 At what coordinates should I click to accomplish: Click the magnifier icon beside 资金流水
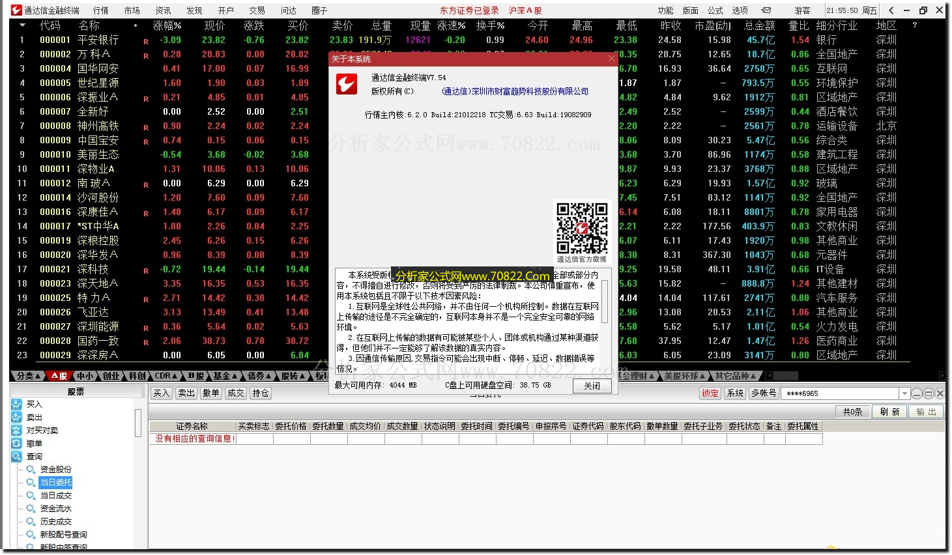click(31, 509)
